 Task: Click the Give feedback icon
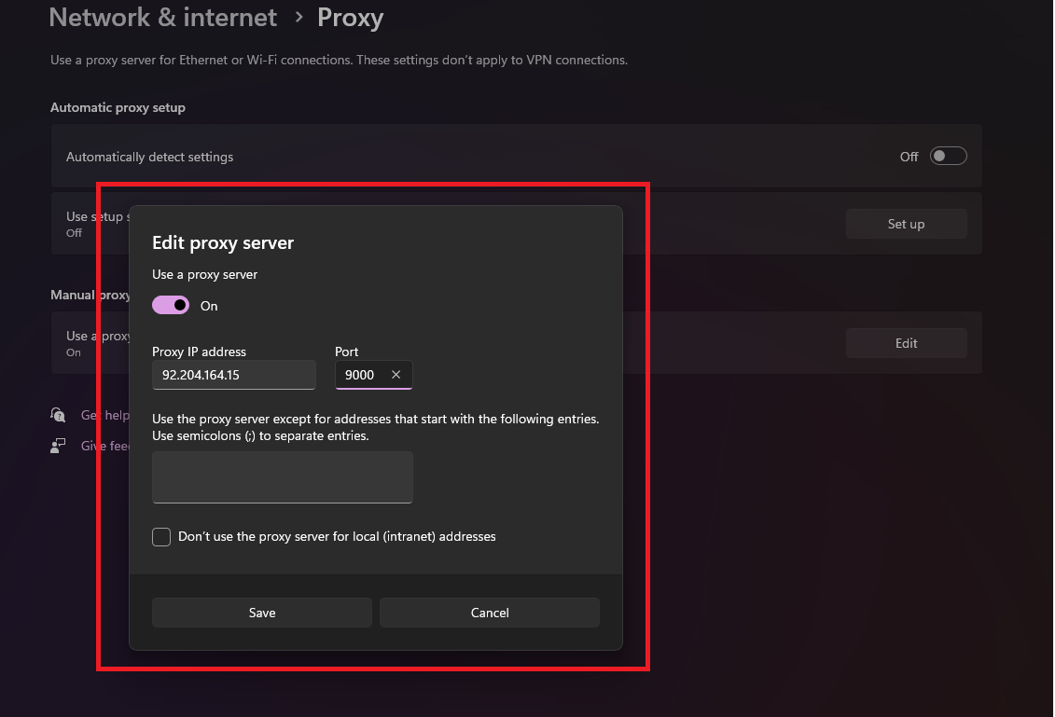pyautogui.click(x=57, y=445)
